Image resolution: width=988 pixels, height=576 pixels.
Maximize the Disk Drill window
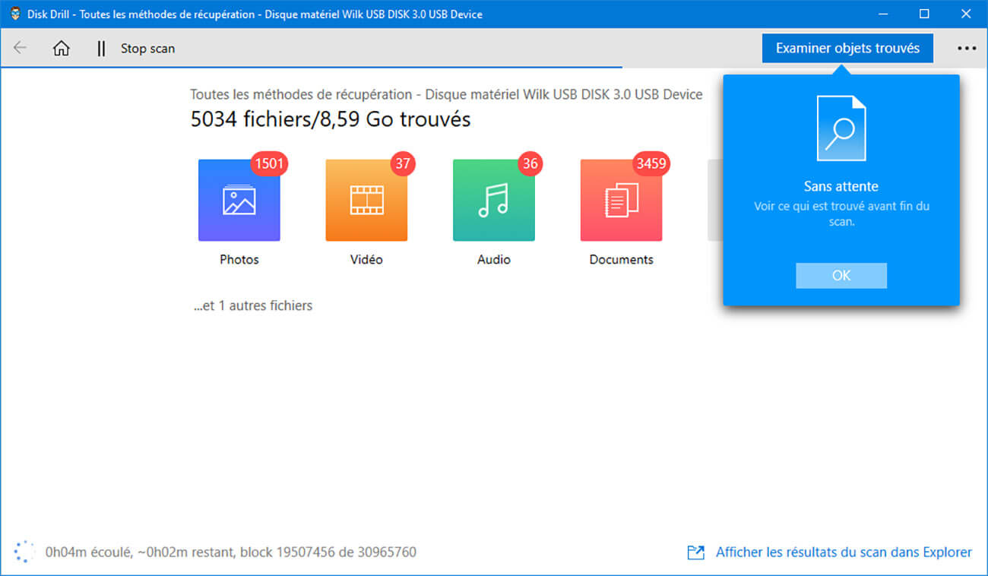tap(924, 14)
